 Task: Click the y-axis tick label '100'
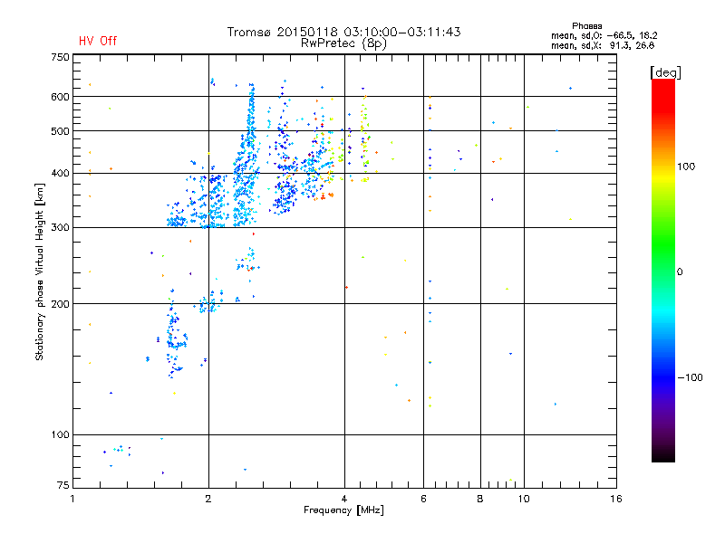(x=60, y=435)
